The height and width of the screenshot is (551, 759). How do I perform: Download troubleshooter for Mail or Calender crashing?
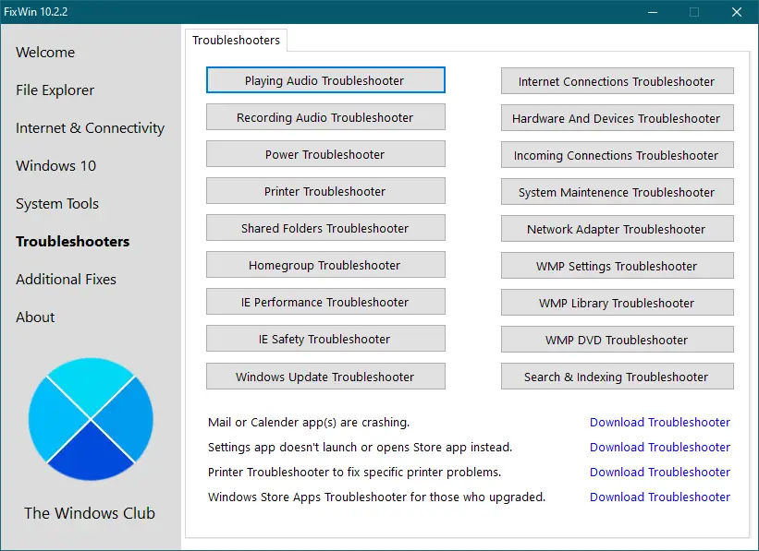660,423
